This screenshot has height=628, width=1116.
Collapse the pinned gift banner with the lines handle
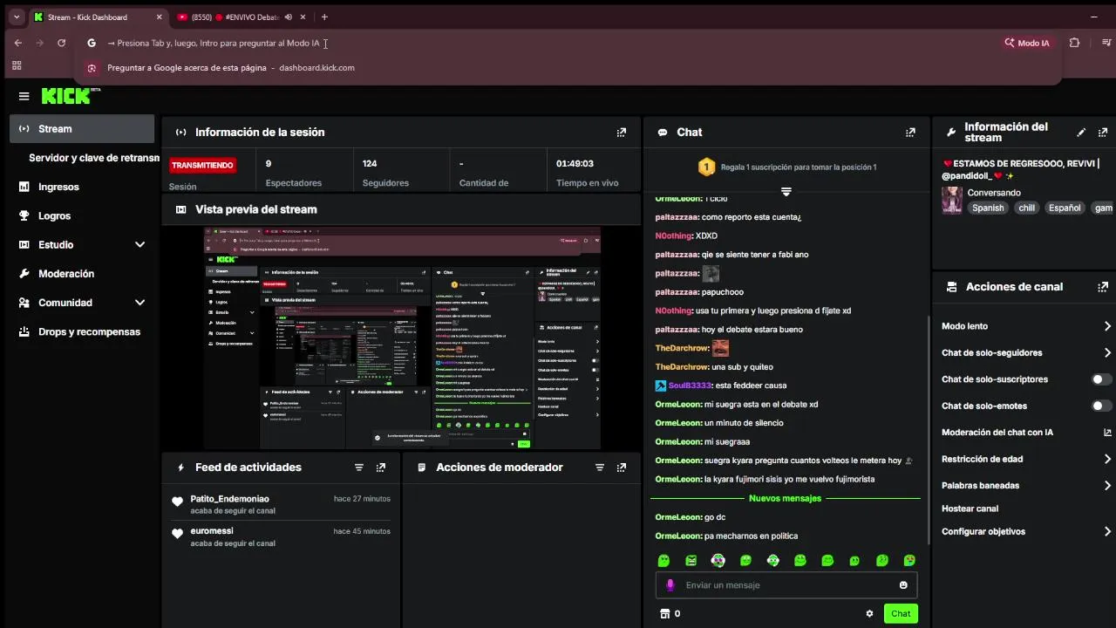(x=786, y=191)
